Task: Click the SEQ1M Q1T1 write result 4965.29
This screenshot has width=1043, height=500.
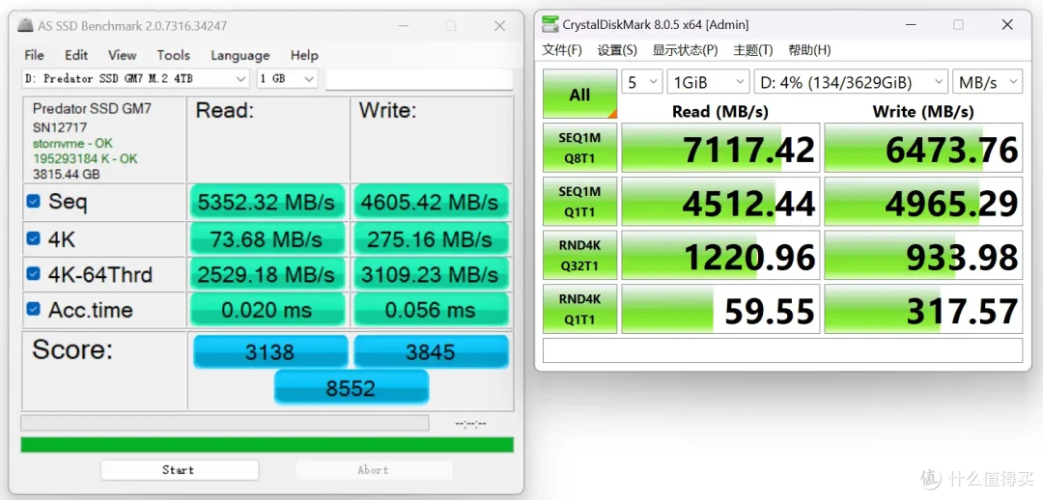Action: click(923, 202)
